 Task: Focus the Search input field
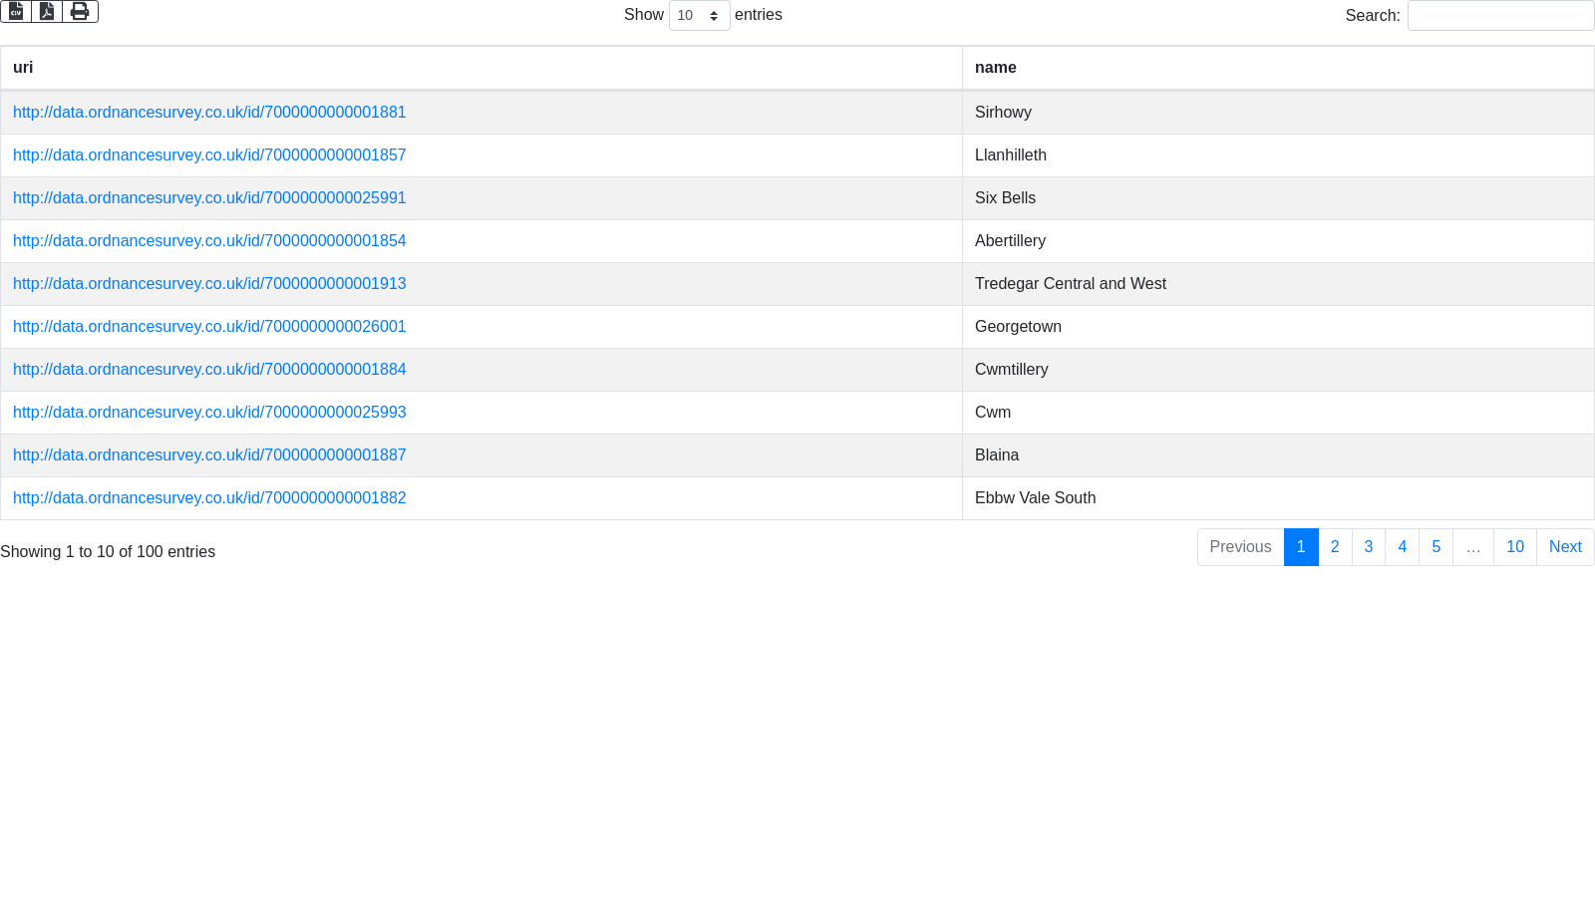1500,16
